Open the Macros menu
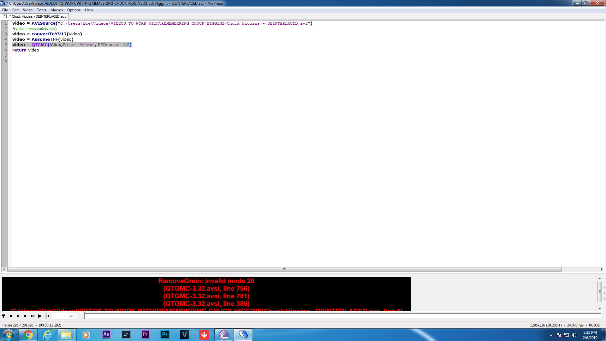This screenshot has width=606, height=341. [x=56, y=10]
